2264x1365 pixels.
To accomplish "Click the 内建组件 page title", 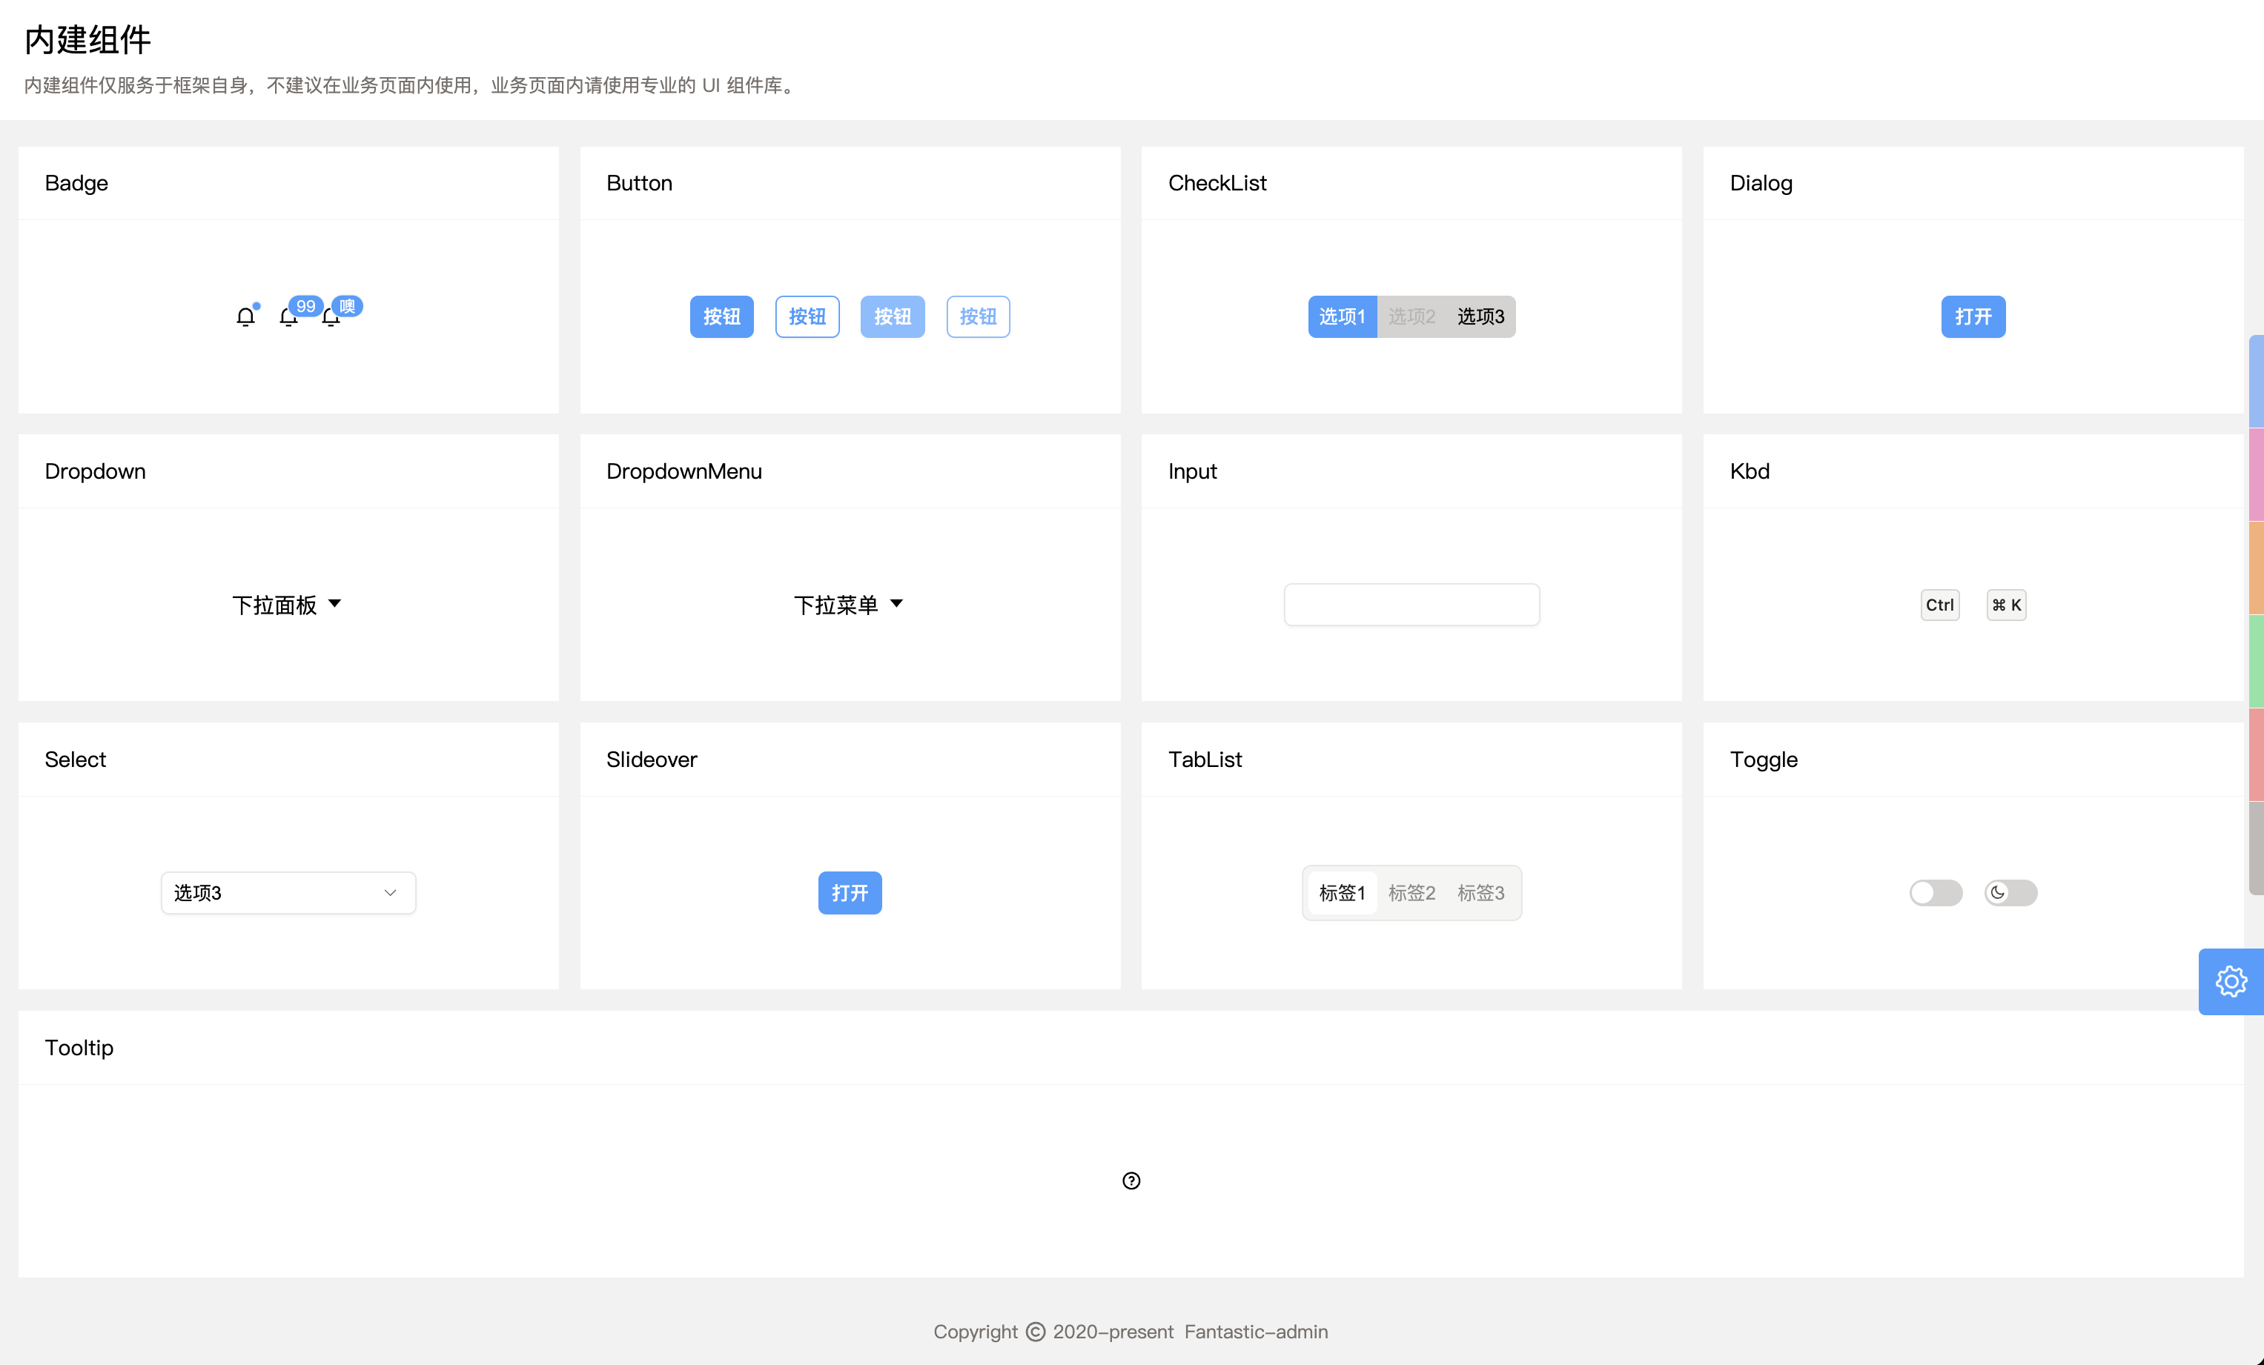I will (87, 39).
